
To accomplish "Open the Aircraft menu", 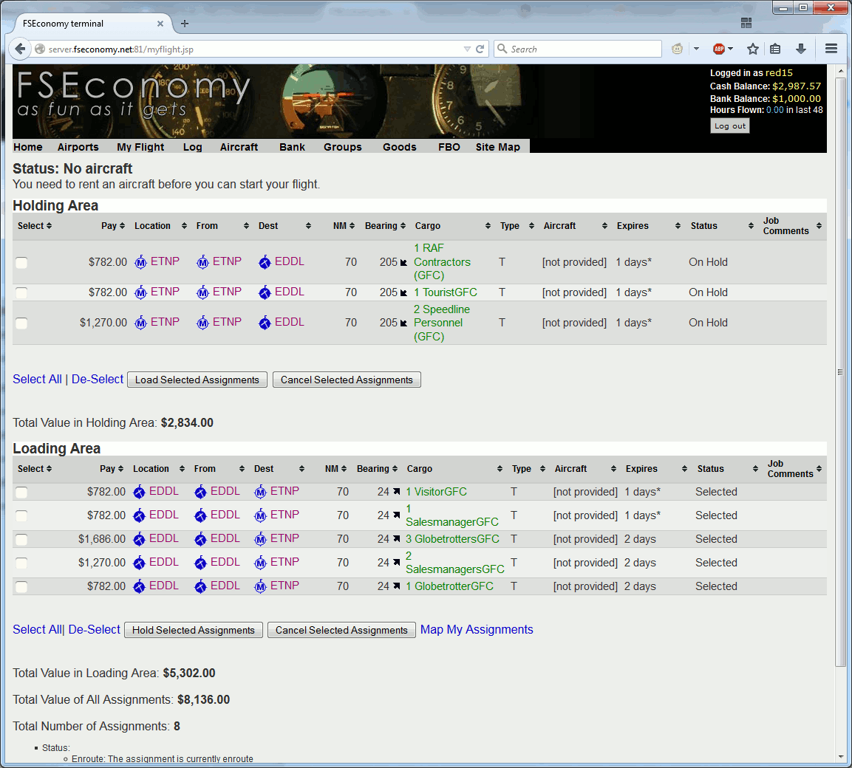I will pyautogui.click(x=239, y=147).
